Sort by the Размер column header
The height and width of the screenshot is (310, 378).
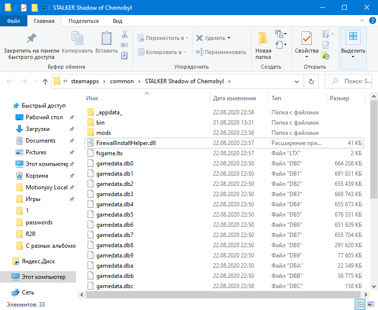click(x=346, y=98)
